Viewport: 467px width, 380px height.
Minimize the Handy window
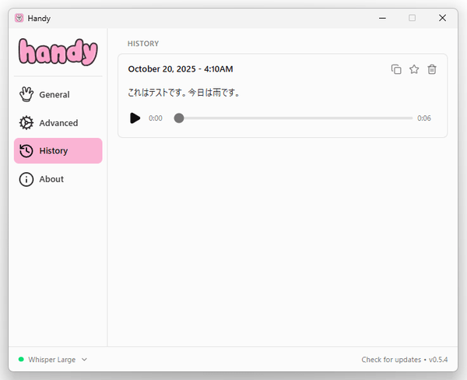pyautogui.click(x=382, y=18)
